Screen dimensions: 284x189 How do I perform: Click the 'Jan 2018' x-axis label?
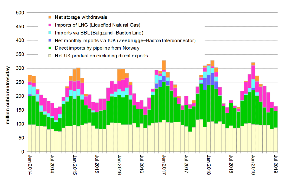click(x=209, y=164)
